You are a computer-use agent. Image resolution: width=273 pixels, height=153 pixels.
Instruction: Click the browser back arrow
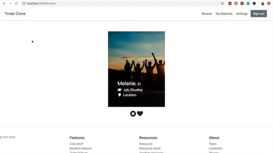(x=4, y=3)
